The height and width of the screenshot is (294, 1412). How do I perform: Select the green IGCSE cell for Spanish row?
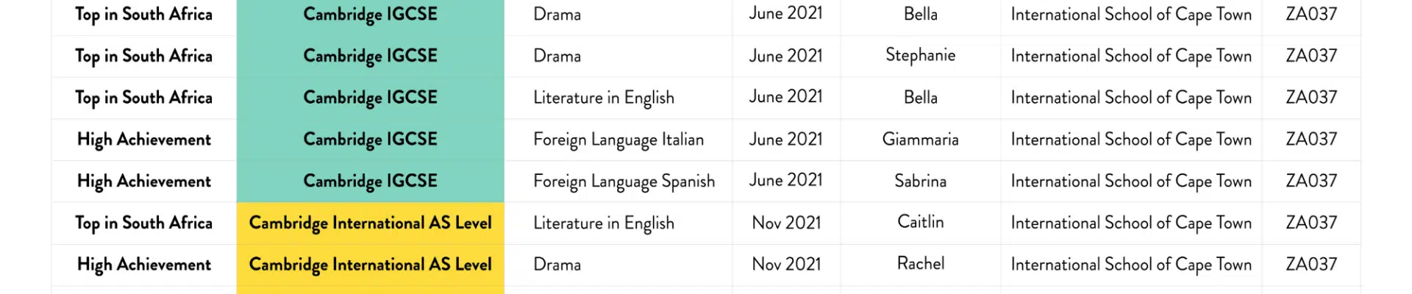pyautogui.click(x=370, y=182)
